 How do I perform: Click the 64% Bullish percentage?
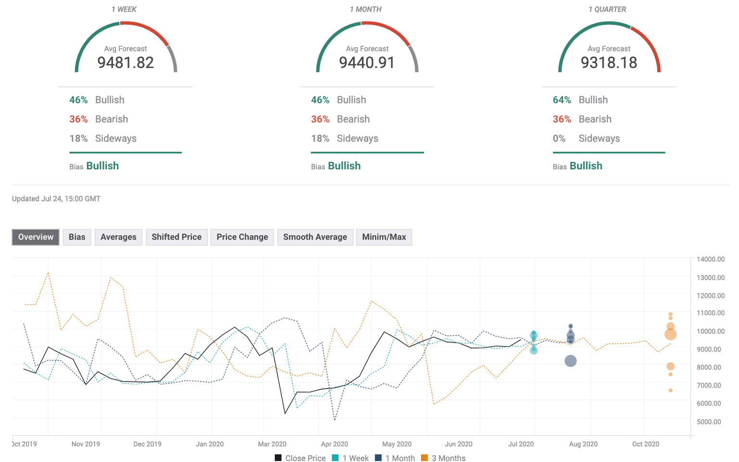pos(562,100)
